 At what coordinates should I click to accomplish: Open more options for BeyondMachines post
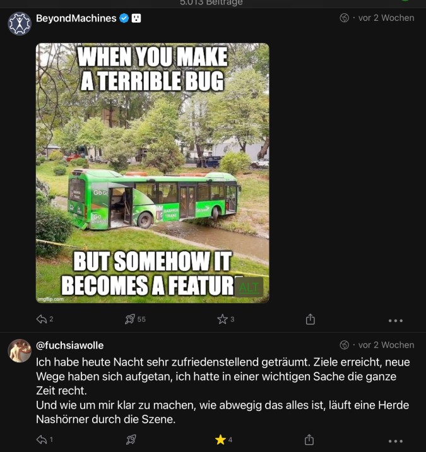(x=396, y=320)
